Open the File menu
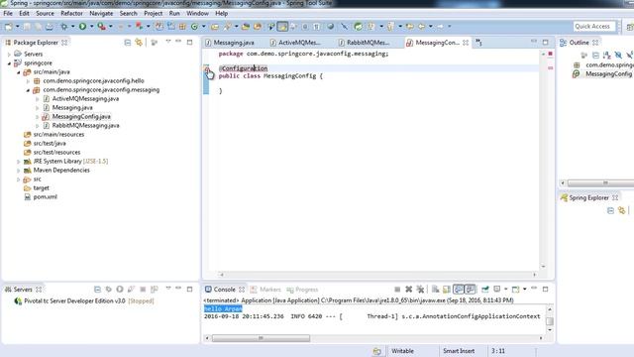The width and height of the screenshot is (634, 357). coord(8,13)
